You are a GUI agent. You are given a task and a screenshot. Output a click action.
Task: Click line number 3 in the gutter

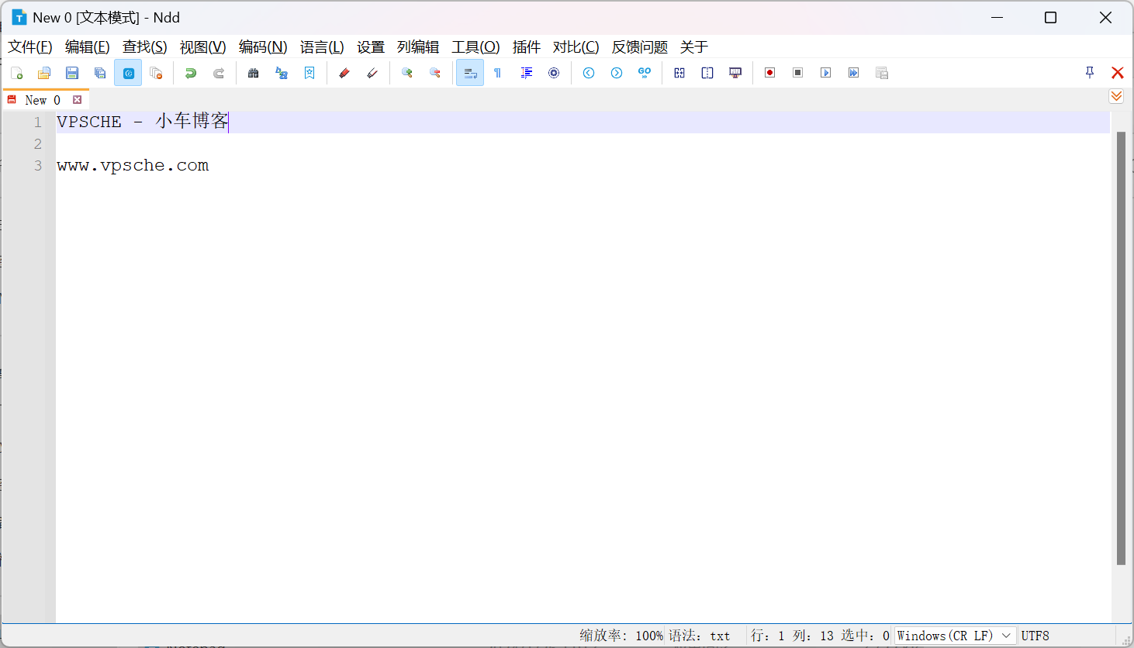38,166
